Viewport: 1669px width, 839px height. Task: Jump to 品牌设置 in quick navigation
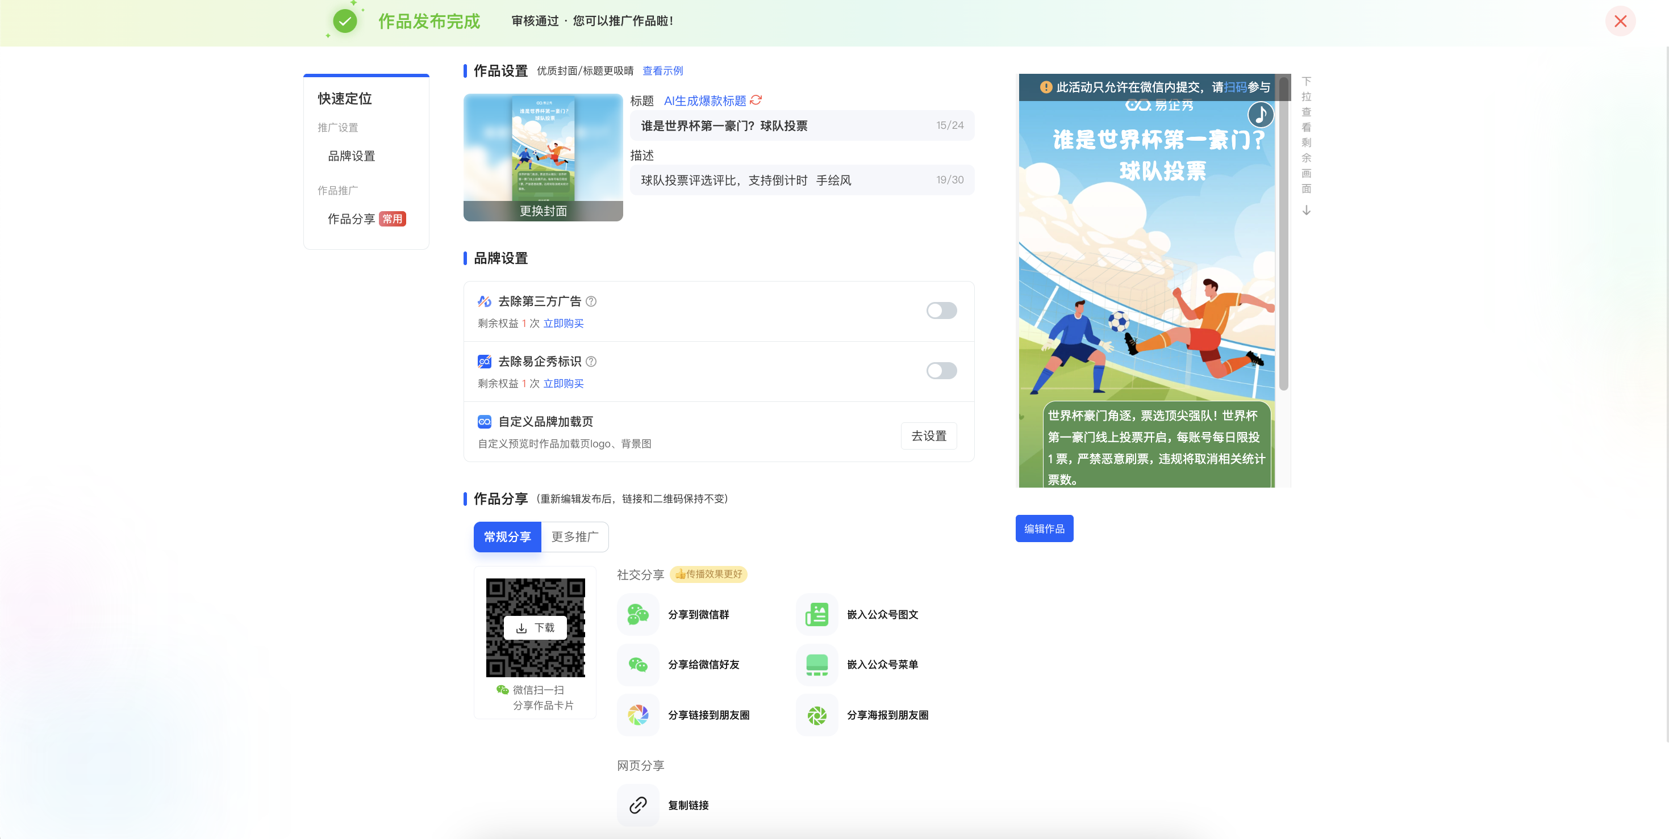(351, 156)
